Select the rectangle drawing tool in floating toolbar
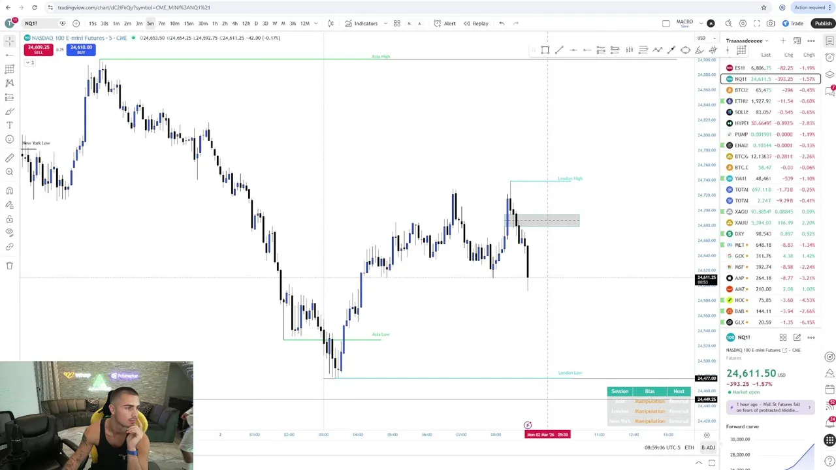Viewport: 836px width, 470px height. click(x=545, y=50)
